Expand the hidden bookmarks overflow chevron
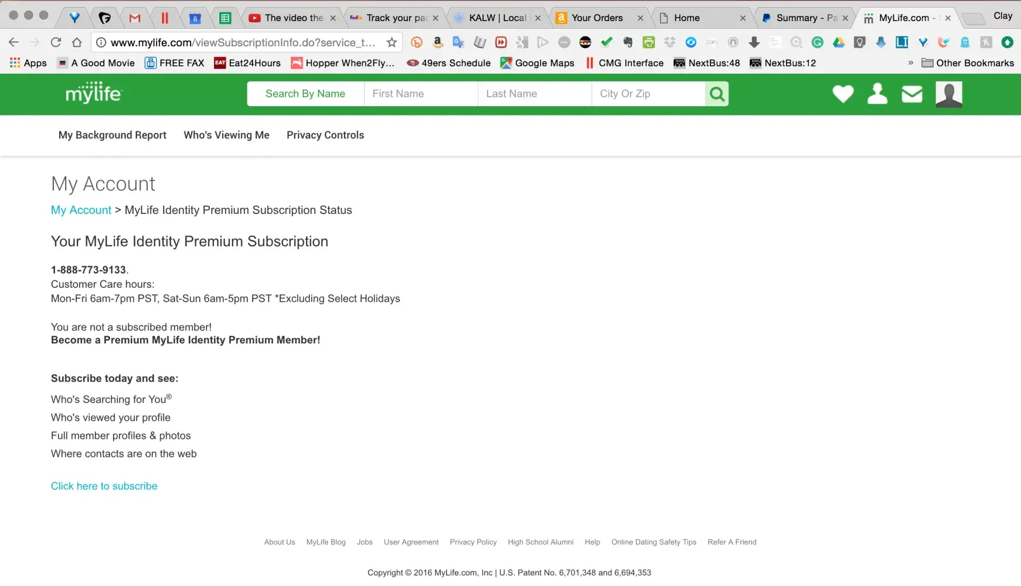The height and width of the screenshot is (586, 1021). point(910,63)
